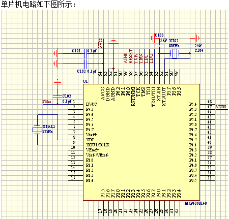
Task: Click the MSP430F149 part name label
Action: point(196,203)
